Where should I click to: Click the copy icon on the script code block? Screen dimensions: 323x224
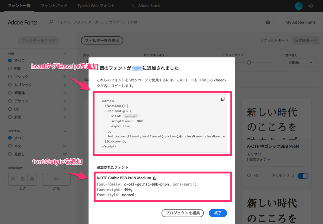223,98
